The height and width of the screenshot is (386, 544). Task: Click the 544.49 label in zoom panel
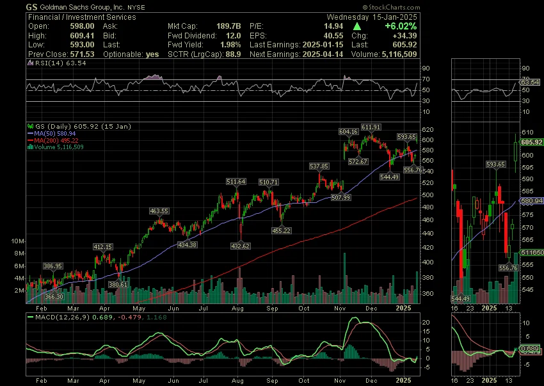(x=460, y=298)
